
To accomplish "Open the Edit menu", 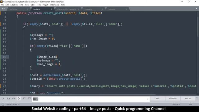I will pos(7,5).
